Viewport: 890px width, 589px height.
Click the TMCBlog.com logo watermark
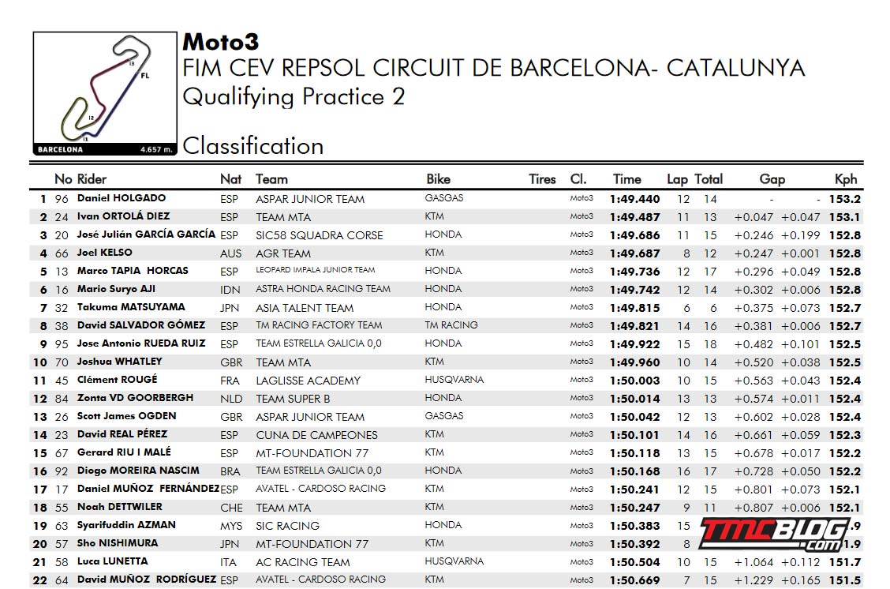pyautogui.click(x=772, y=535)
